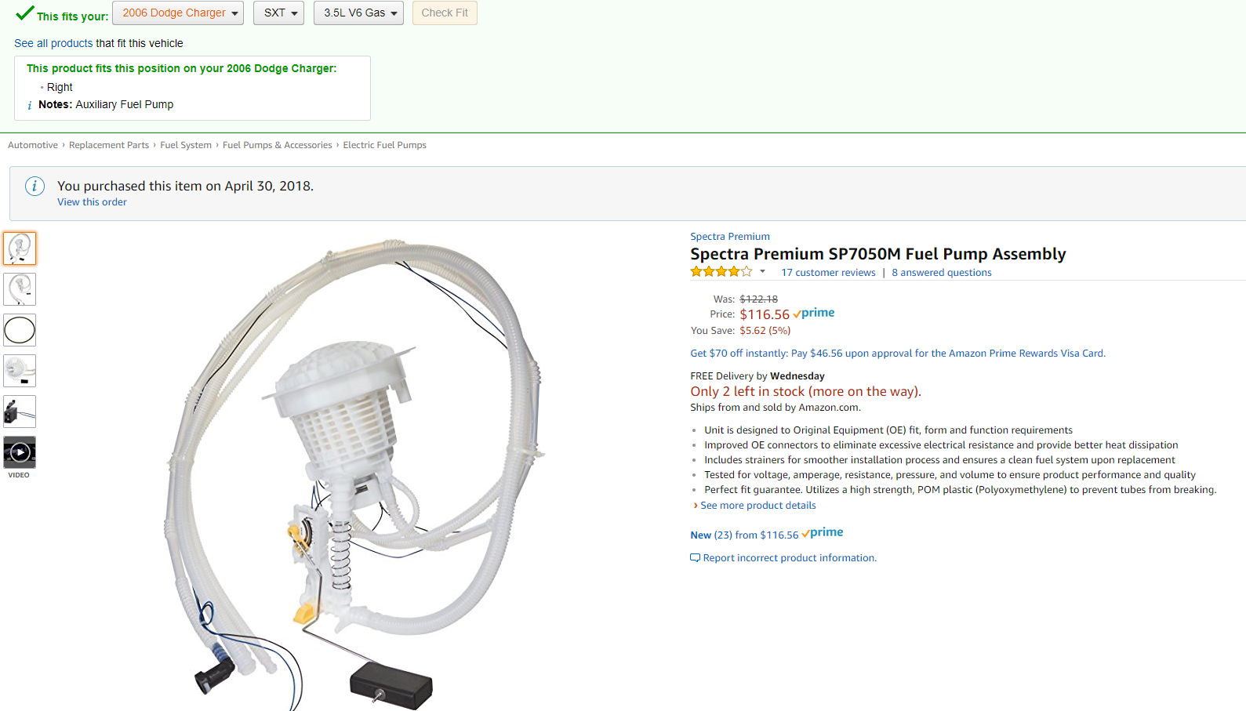Open the Fuel System breadcrumb
Image resolution: width=1246 pixels, height=711 pixels.
(x=186, y=145)
